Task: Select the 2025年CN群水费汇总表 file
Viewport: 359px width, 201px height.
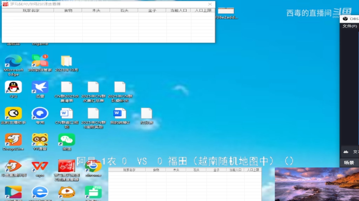Action: 93,92
